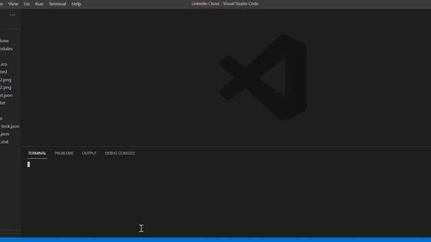Open the Terminal menu
Viewport: 431px width, 242px height.
click(x=57, y=4)
